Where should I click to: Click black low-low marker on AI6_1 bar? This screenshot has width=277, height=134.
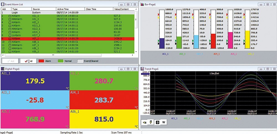pyautogui.click(x=244, y=44)
